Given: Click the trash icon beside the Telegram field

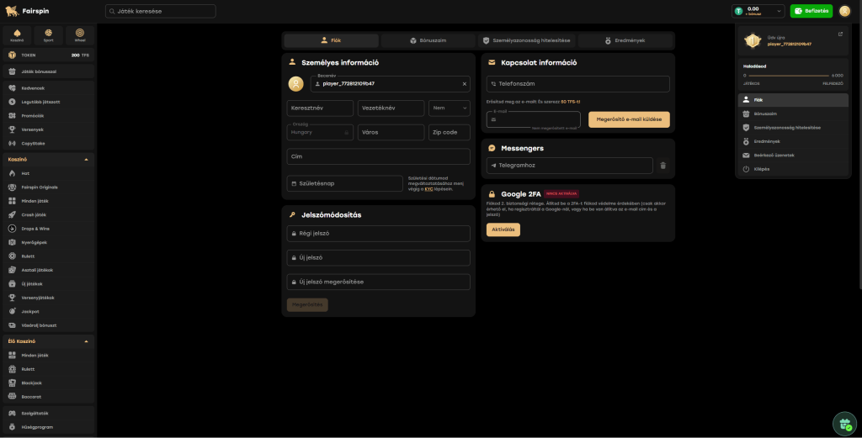Looking at the screenshot, I should click(662, 166).
